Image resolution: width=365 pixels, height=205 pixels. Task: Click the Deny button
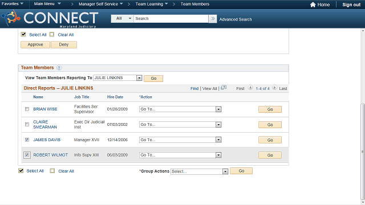[x=64, y=44]
